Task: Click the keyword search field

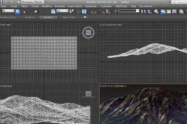Action: coord(179,2)
